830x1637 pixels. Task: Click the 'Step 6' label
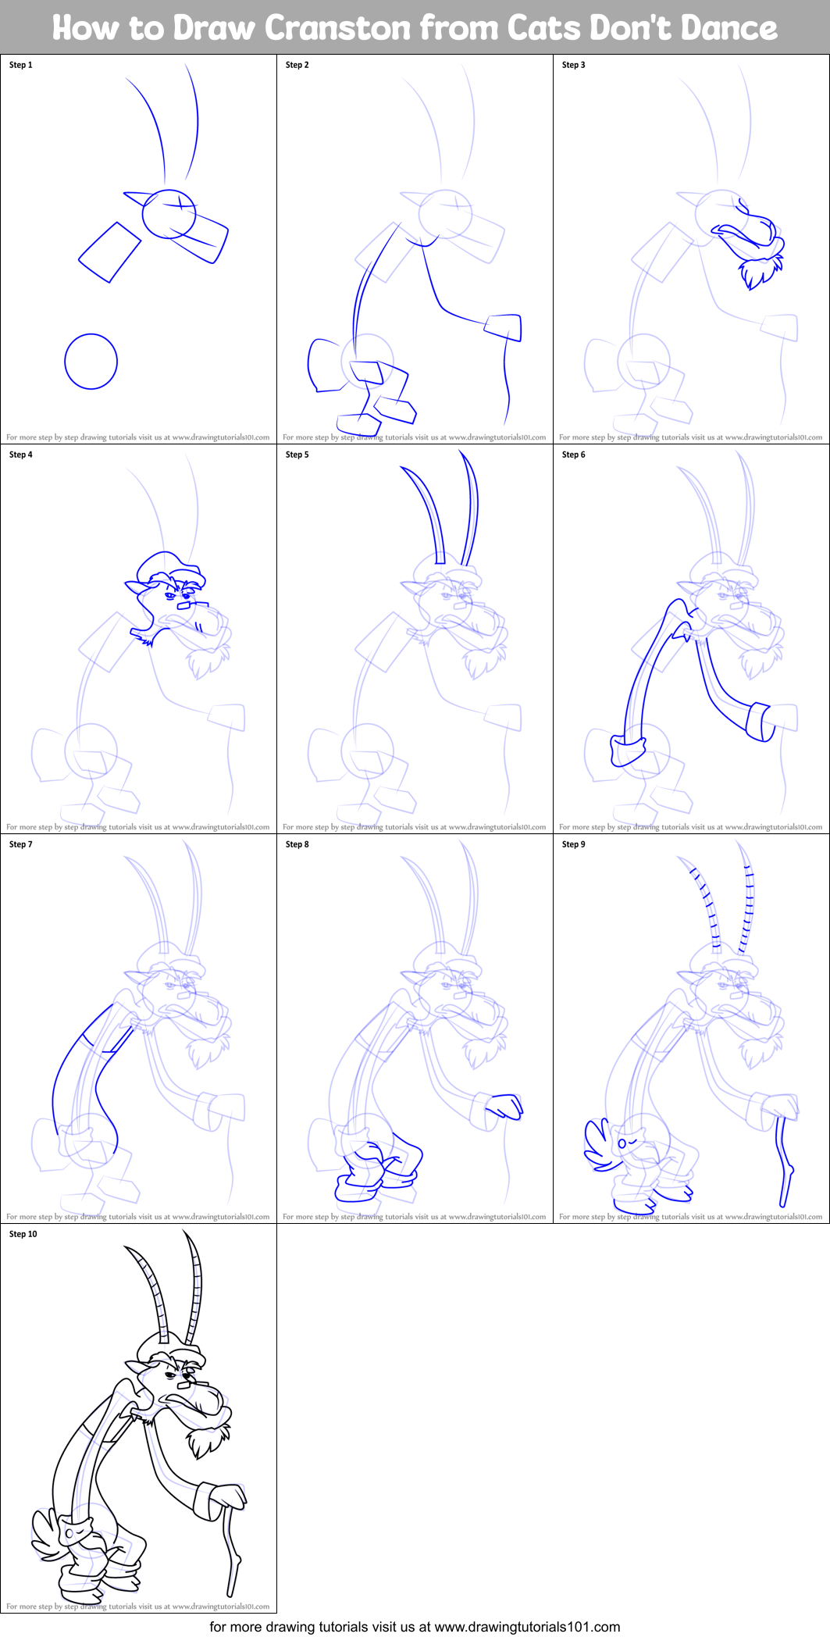[x=574, y=455]
